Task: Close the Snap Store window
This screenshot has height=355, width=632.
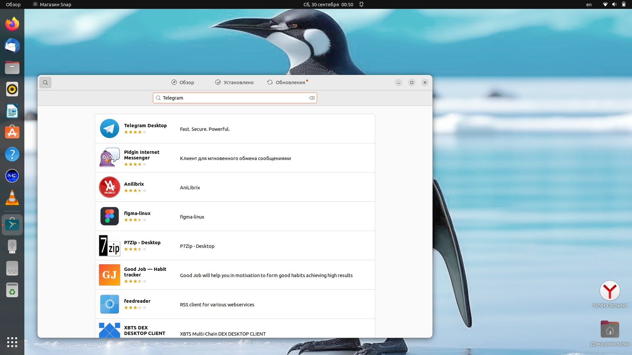Action: tap(425, 83)
